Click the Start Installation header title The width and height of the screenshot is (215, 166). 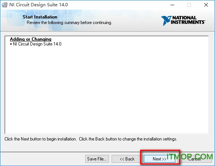[x=40, y=17]
